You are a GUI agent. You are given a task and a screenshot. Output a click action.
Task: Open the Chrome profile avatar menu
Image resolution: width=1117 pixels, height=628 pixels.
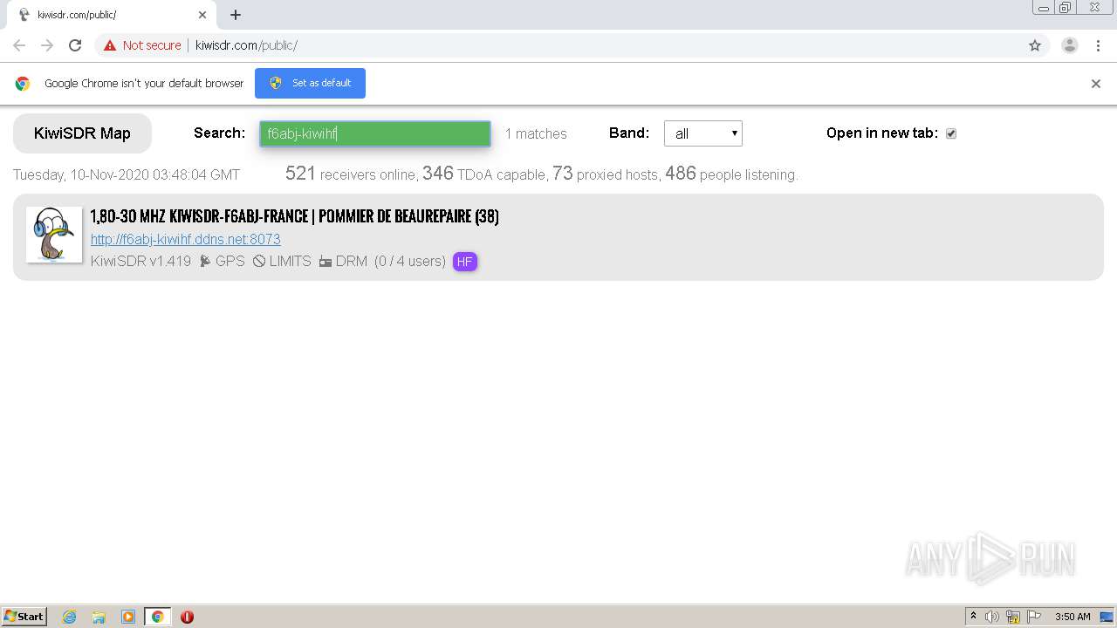1070,45
